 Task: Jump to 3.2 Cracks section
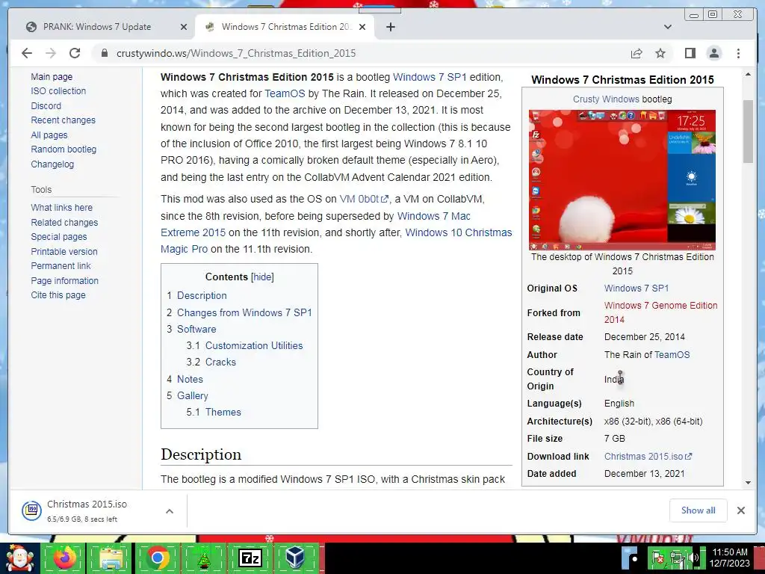(211, 362)
